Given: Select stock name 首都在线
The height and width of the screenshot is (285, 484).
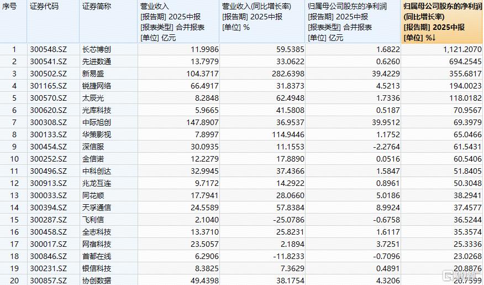Looking at the screenshot, I should click(97, 257).
